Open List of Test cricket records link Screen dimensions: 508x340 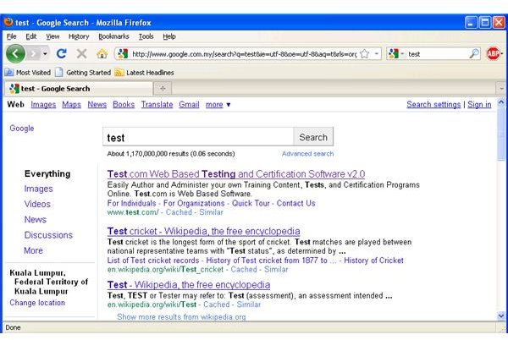(153, 260)
